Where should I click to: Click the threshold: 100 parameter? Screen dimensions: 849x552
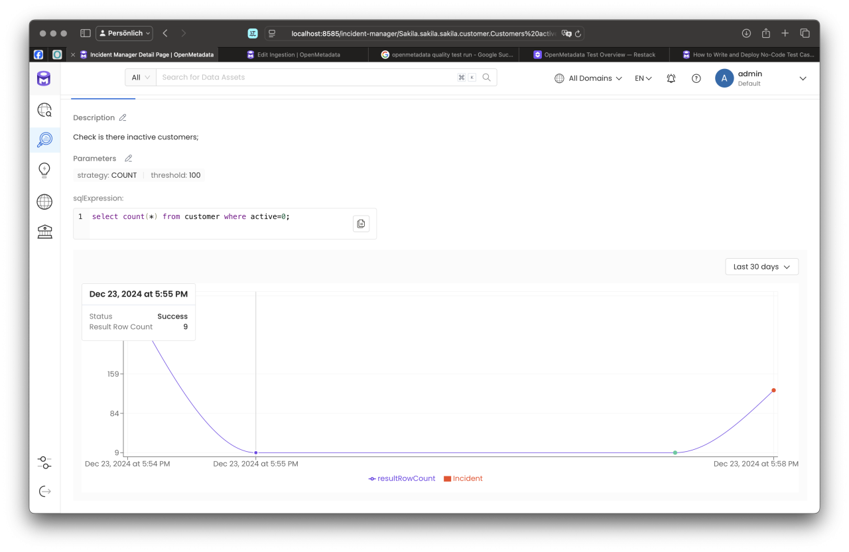click(x=176, y=176)
